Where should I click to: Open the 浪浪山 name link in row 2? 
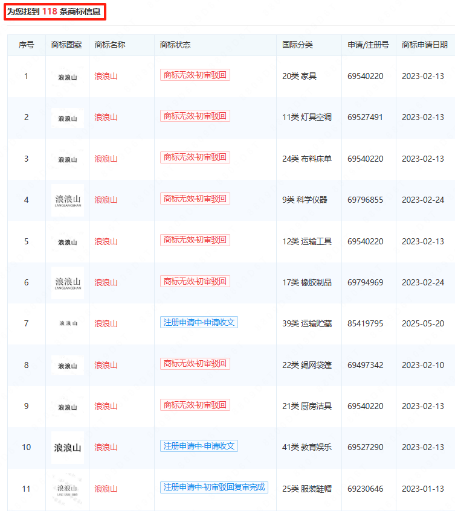[106, 118]
